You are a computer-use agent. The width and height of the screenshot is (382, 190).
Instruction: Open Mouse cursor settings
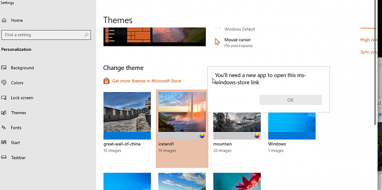point(237,40)
